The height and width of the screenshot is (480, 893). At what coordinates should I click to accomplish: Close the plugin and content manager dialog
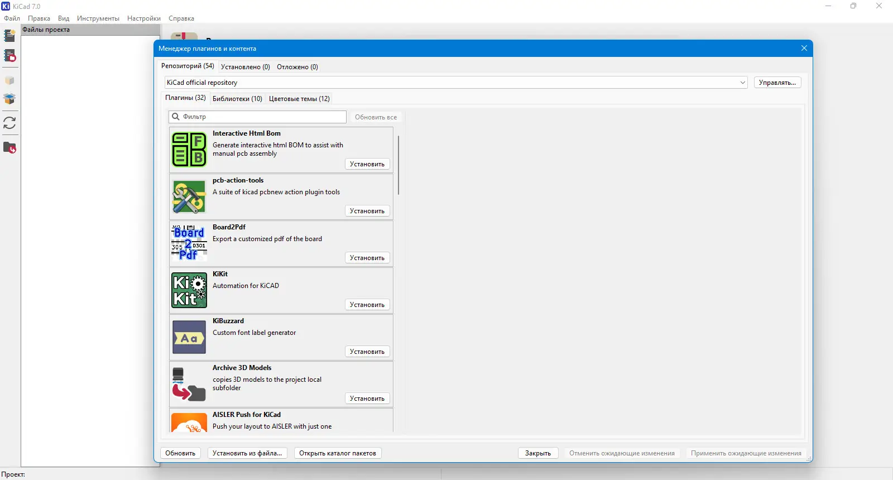coord(804,48)
